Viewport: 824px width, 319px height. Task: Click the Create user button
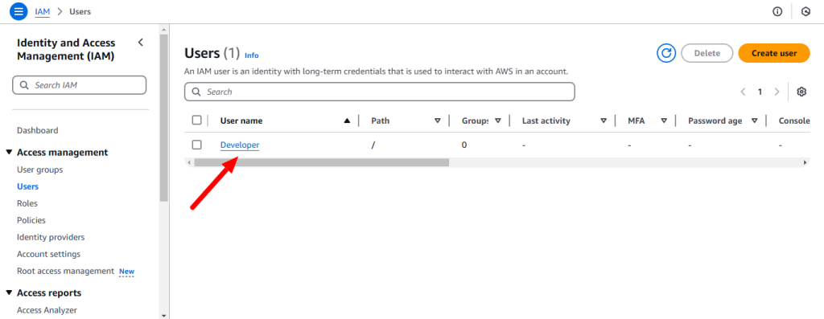[774, 53]
